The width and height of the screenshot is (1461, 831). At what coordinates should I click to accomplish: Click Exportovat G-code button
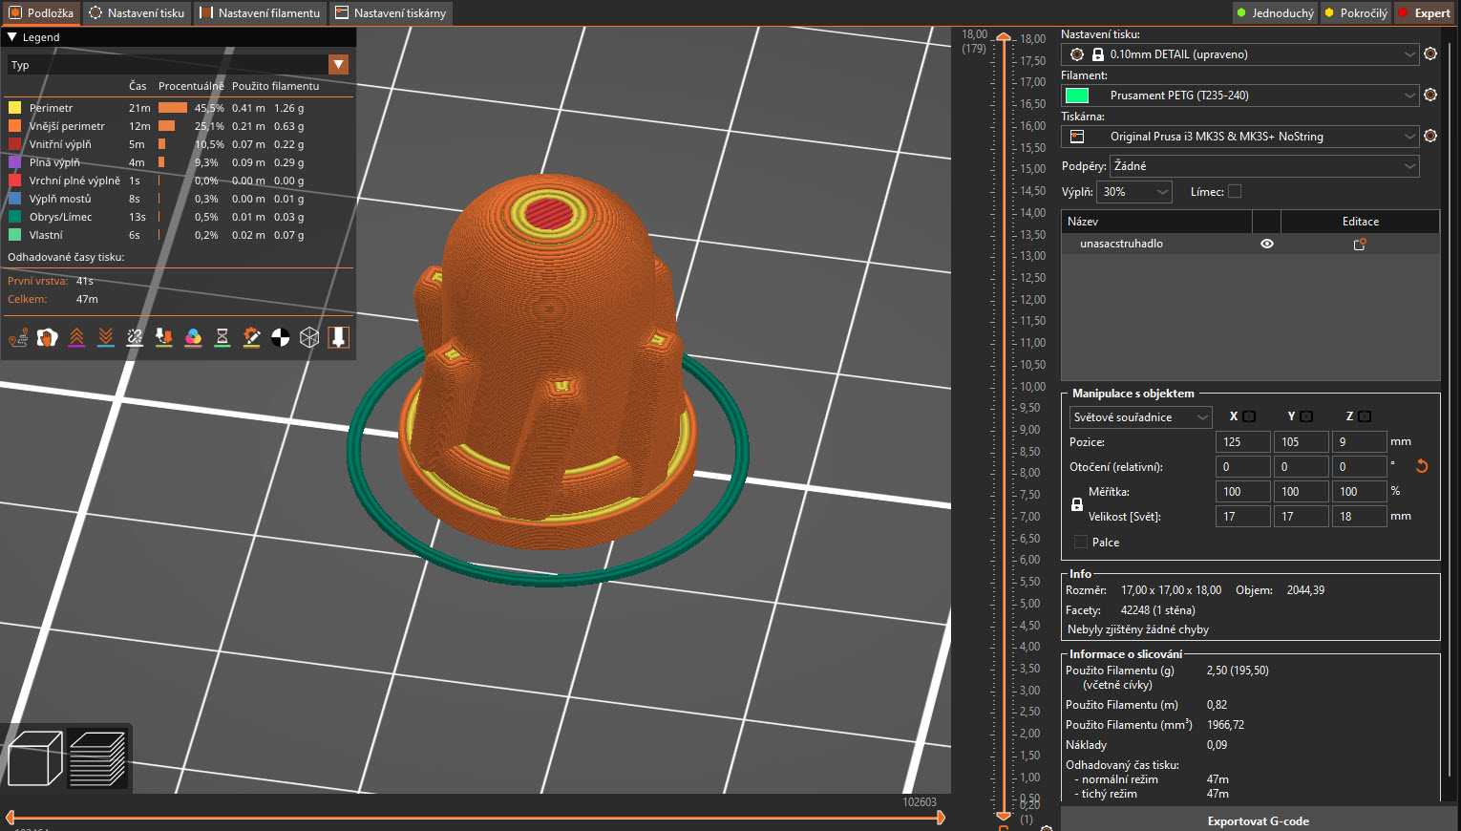1258,820
